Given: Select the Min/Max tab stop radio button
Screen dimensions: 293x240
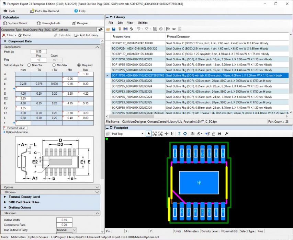Looking at the screenshot, I should click(x=54, y=65).
